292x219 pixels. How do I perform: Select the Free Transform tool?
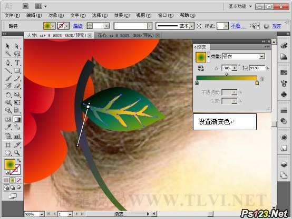pos(17,102)
